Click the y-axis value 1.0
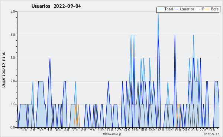This screenshot has width=223, height=137. coord(13,104)
